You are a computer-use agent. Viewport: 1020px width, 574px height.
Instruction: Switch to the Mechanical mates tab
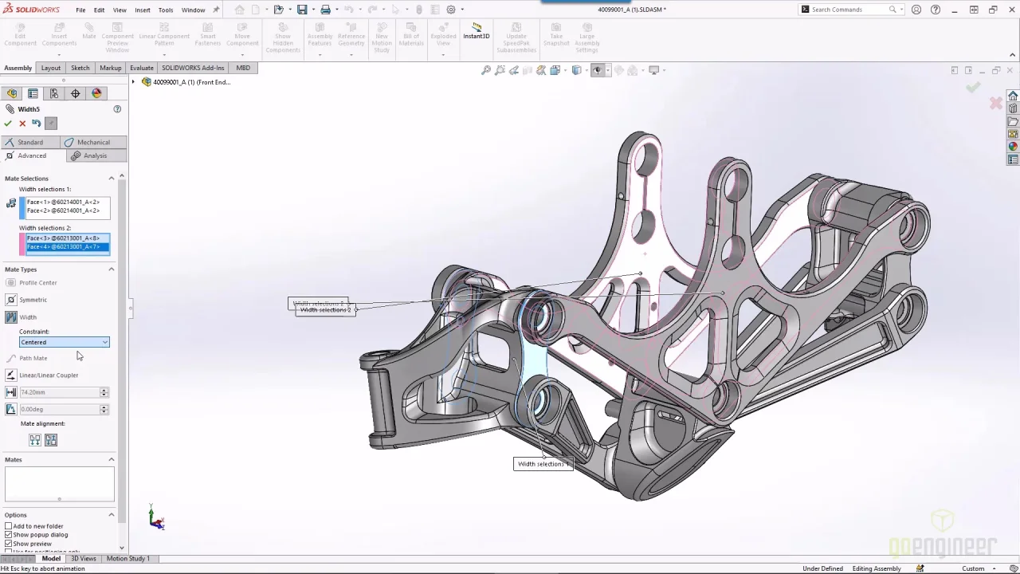93,142
